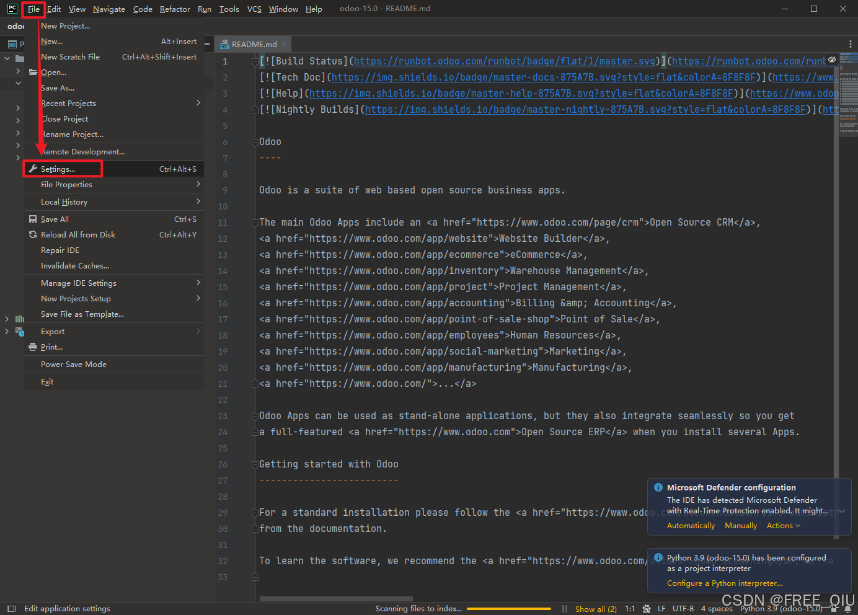Click the info icon on Microsoft Defender notification

(658, 487)
